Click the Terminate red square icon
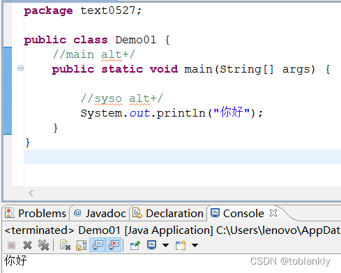 point(11,245)
